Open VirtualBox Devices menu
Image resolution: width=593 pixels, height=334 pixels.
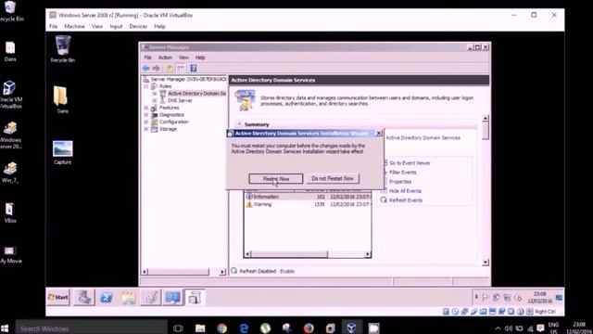pyautogui.click(x=138, y=27)
